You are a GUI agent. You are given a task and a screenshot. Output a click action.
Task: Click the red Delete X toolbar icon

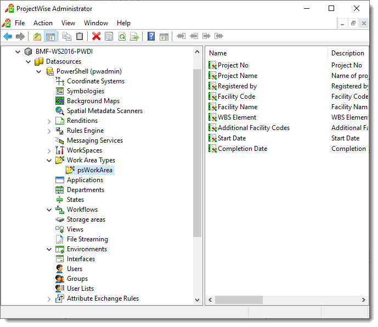coord(97,36)
